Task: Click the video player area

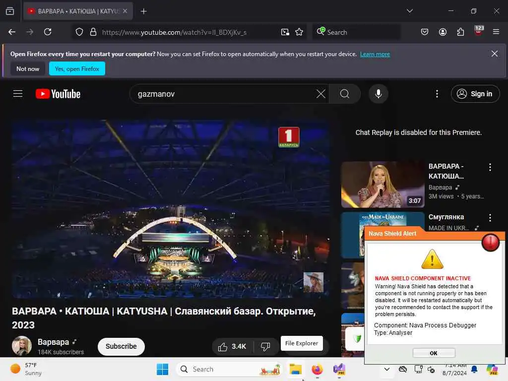Action: click(x=171, y=209)
